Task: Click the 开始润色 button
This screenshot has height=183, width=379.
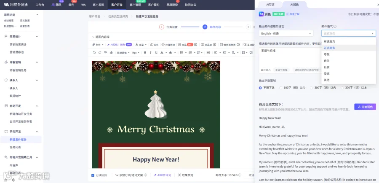Action: click(365, 107)
